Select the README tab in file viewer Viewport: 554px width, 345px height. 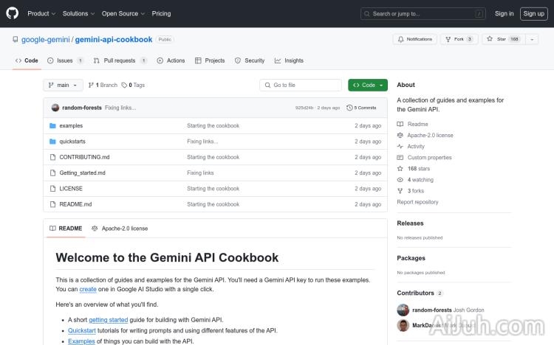(x=66, y=229)
